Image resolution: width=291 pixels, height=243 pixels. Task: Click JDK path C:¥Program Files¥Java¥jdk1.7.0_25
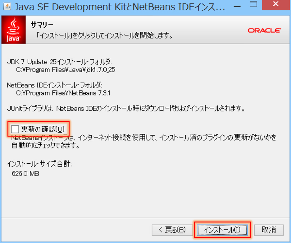click(66, 70)
